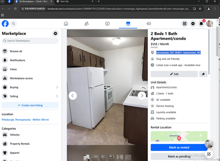Open the Messenger icon

click(193, 24)
